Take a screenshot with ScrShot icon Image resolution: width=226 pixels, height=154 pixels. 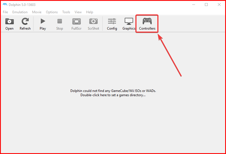[x=93, y=24]
